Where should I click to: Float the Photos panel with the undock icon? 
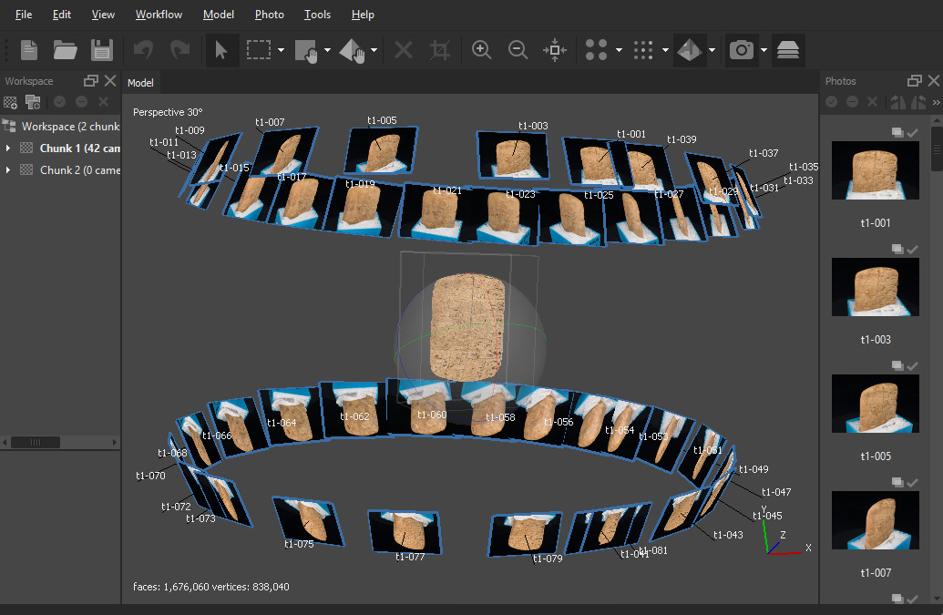tap(914, 80)
